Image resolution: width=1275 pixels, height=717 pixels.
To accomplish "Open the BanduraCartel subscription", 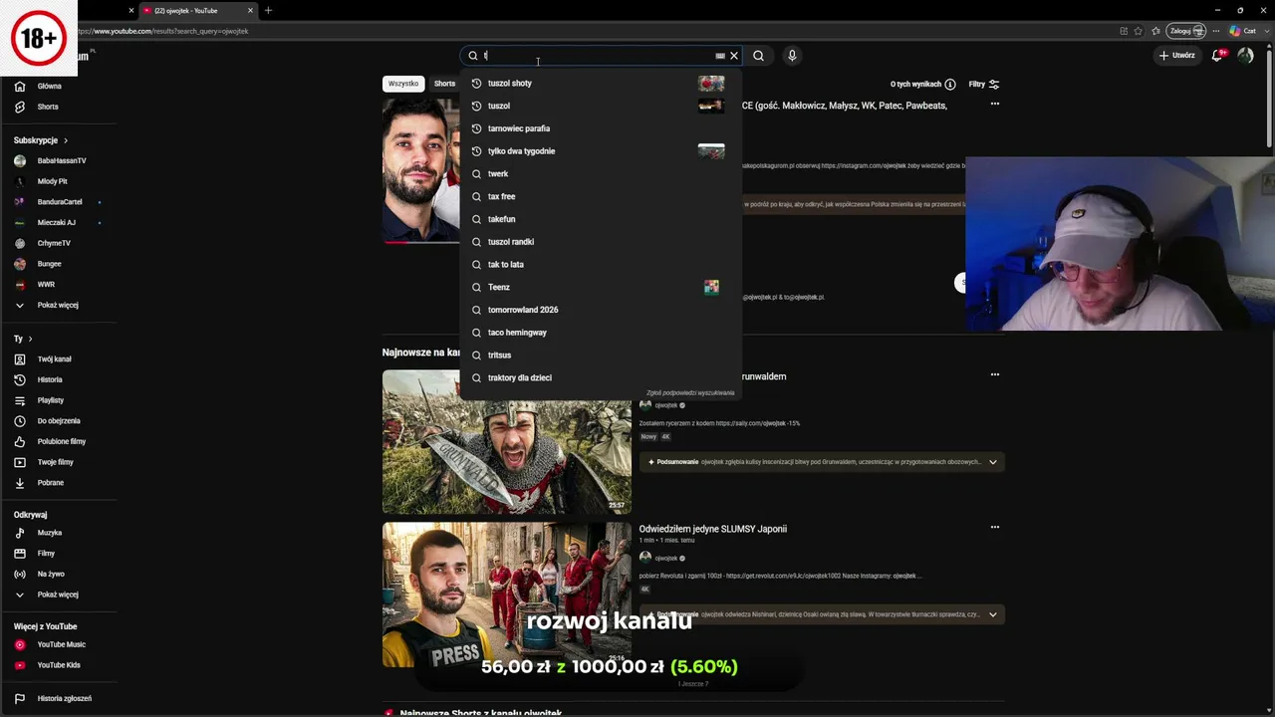I will point(58,202).
